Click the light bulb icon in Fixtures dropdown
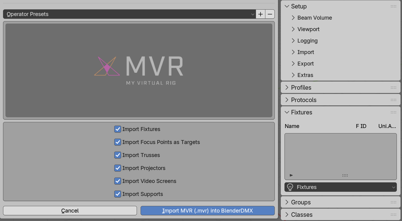 click(290, 187)
